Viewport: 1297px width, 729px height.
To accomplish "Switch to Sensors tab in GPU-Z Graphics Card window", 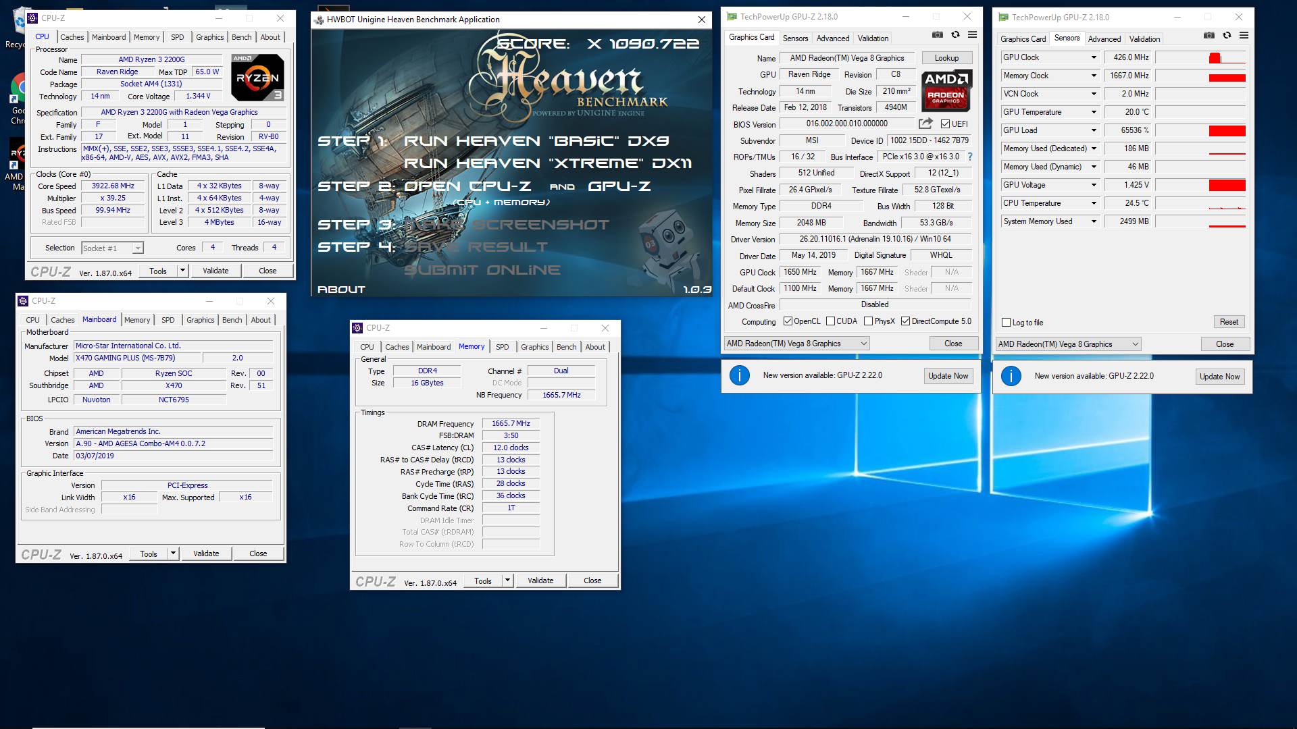I will click(795, 38).
